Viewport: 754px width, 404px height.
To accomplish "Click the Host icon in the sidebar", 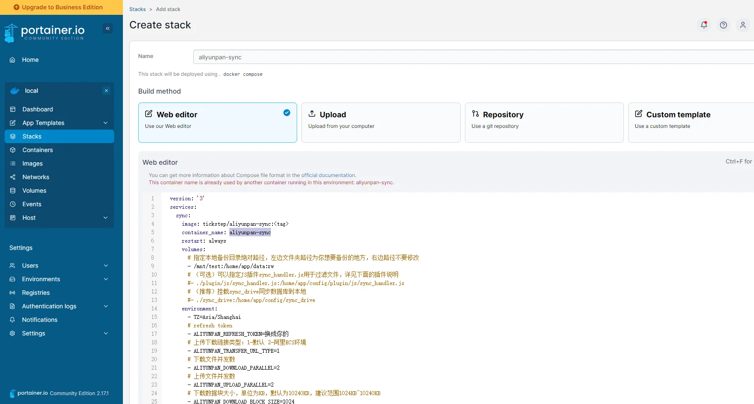I will click(x=13, y=218).
